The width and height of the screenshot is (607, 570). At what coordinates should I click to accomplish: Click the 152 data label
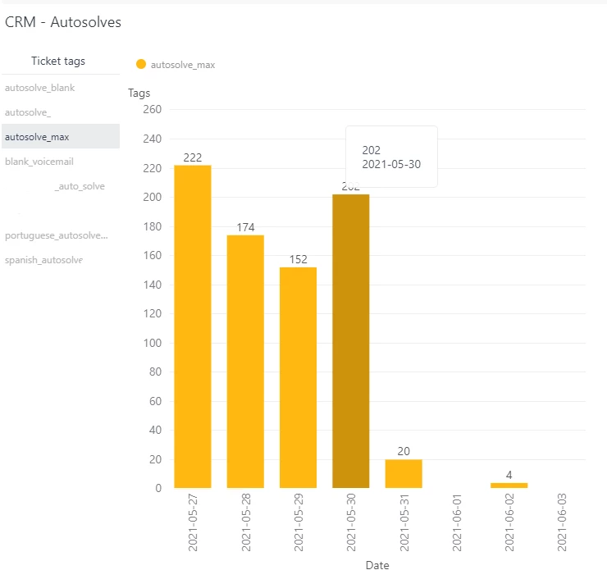(298, 259)
